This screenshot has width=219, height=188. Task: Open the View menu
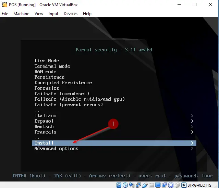pyautogui.click(x=39, y=14)
